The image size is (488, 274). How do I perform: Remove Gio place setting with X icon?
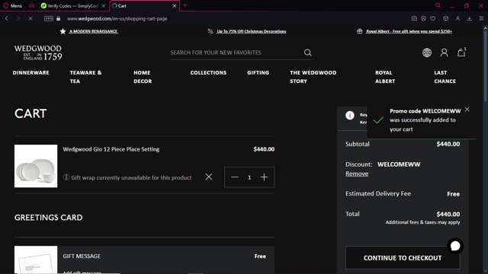pyautogui.click(x=209, y=177)
